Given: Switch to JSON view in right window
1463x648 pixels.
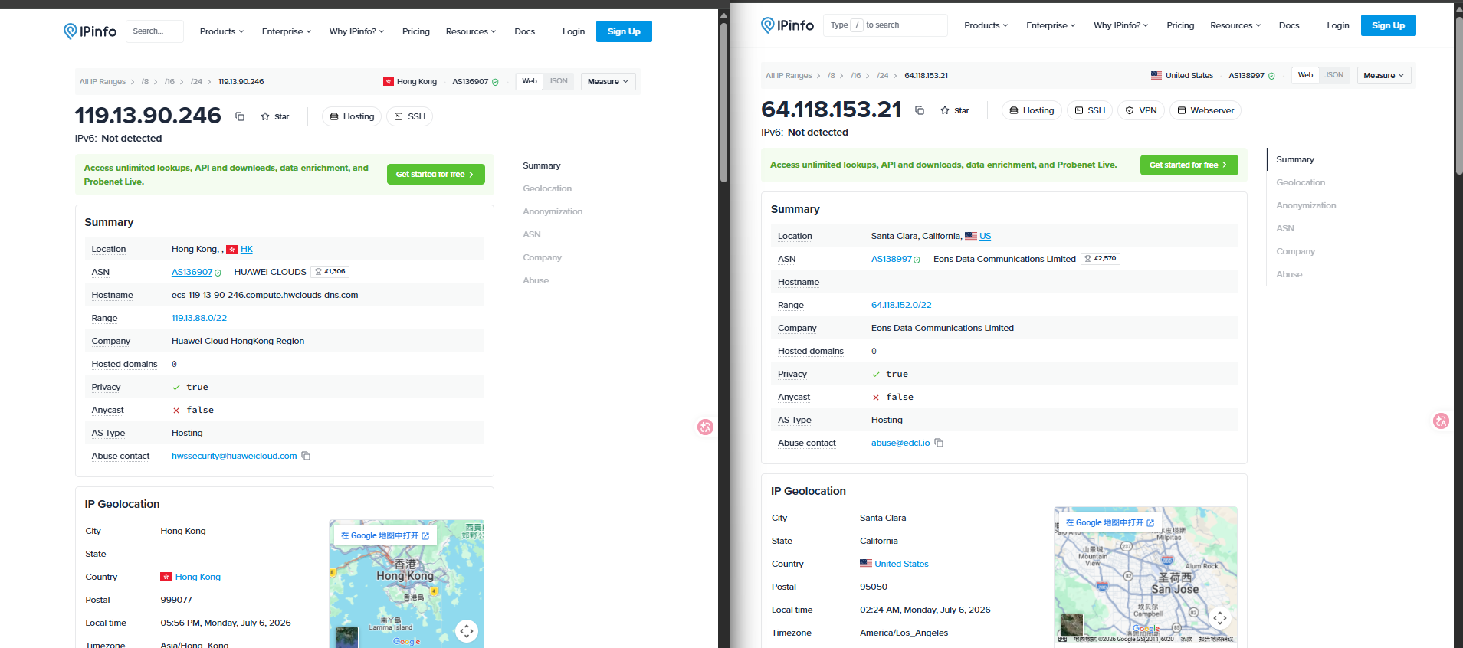Looking at the screenshot, I should (1334, 75).
